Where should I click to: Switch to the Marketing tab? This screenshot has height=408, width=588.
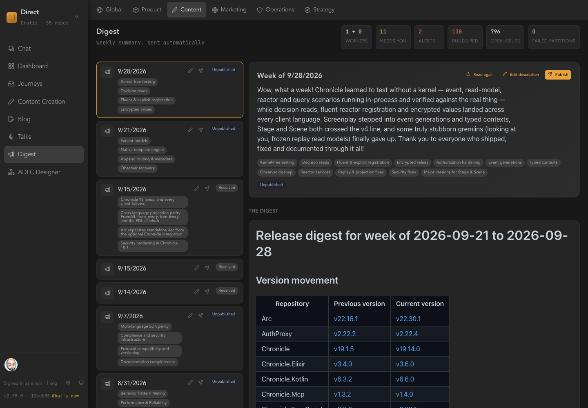click(229, 10)
